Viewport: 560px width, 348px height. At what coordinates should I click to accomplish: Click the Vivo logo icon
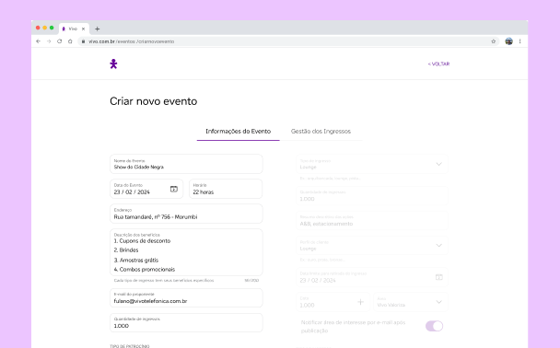tap(113, 64)
